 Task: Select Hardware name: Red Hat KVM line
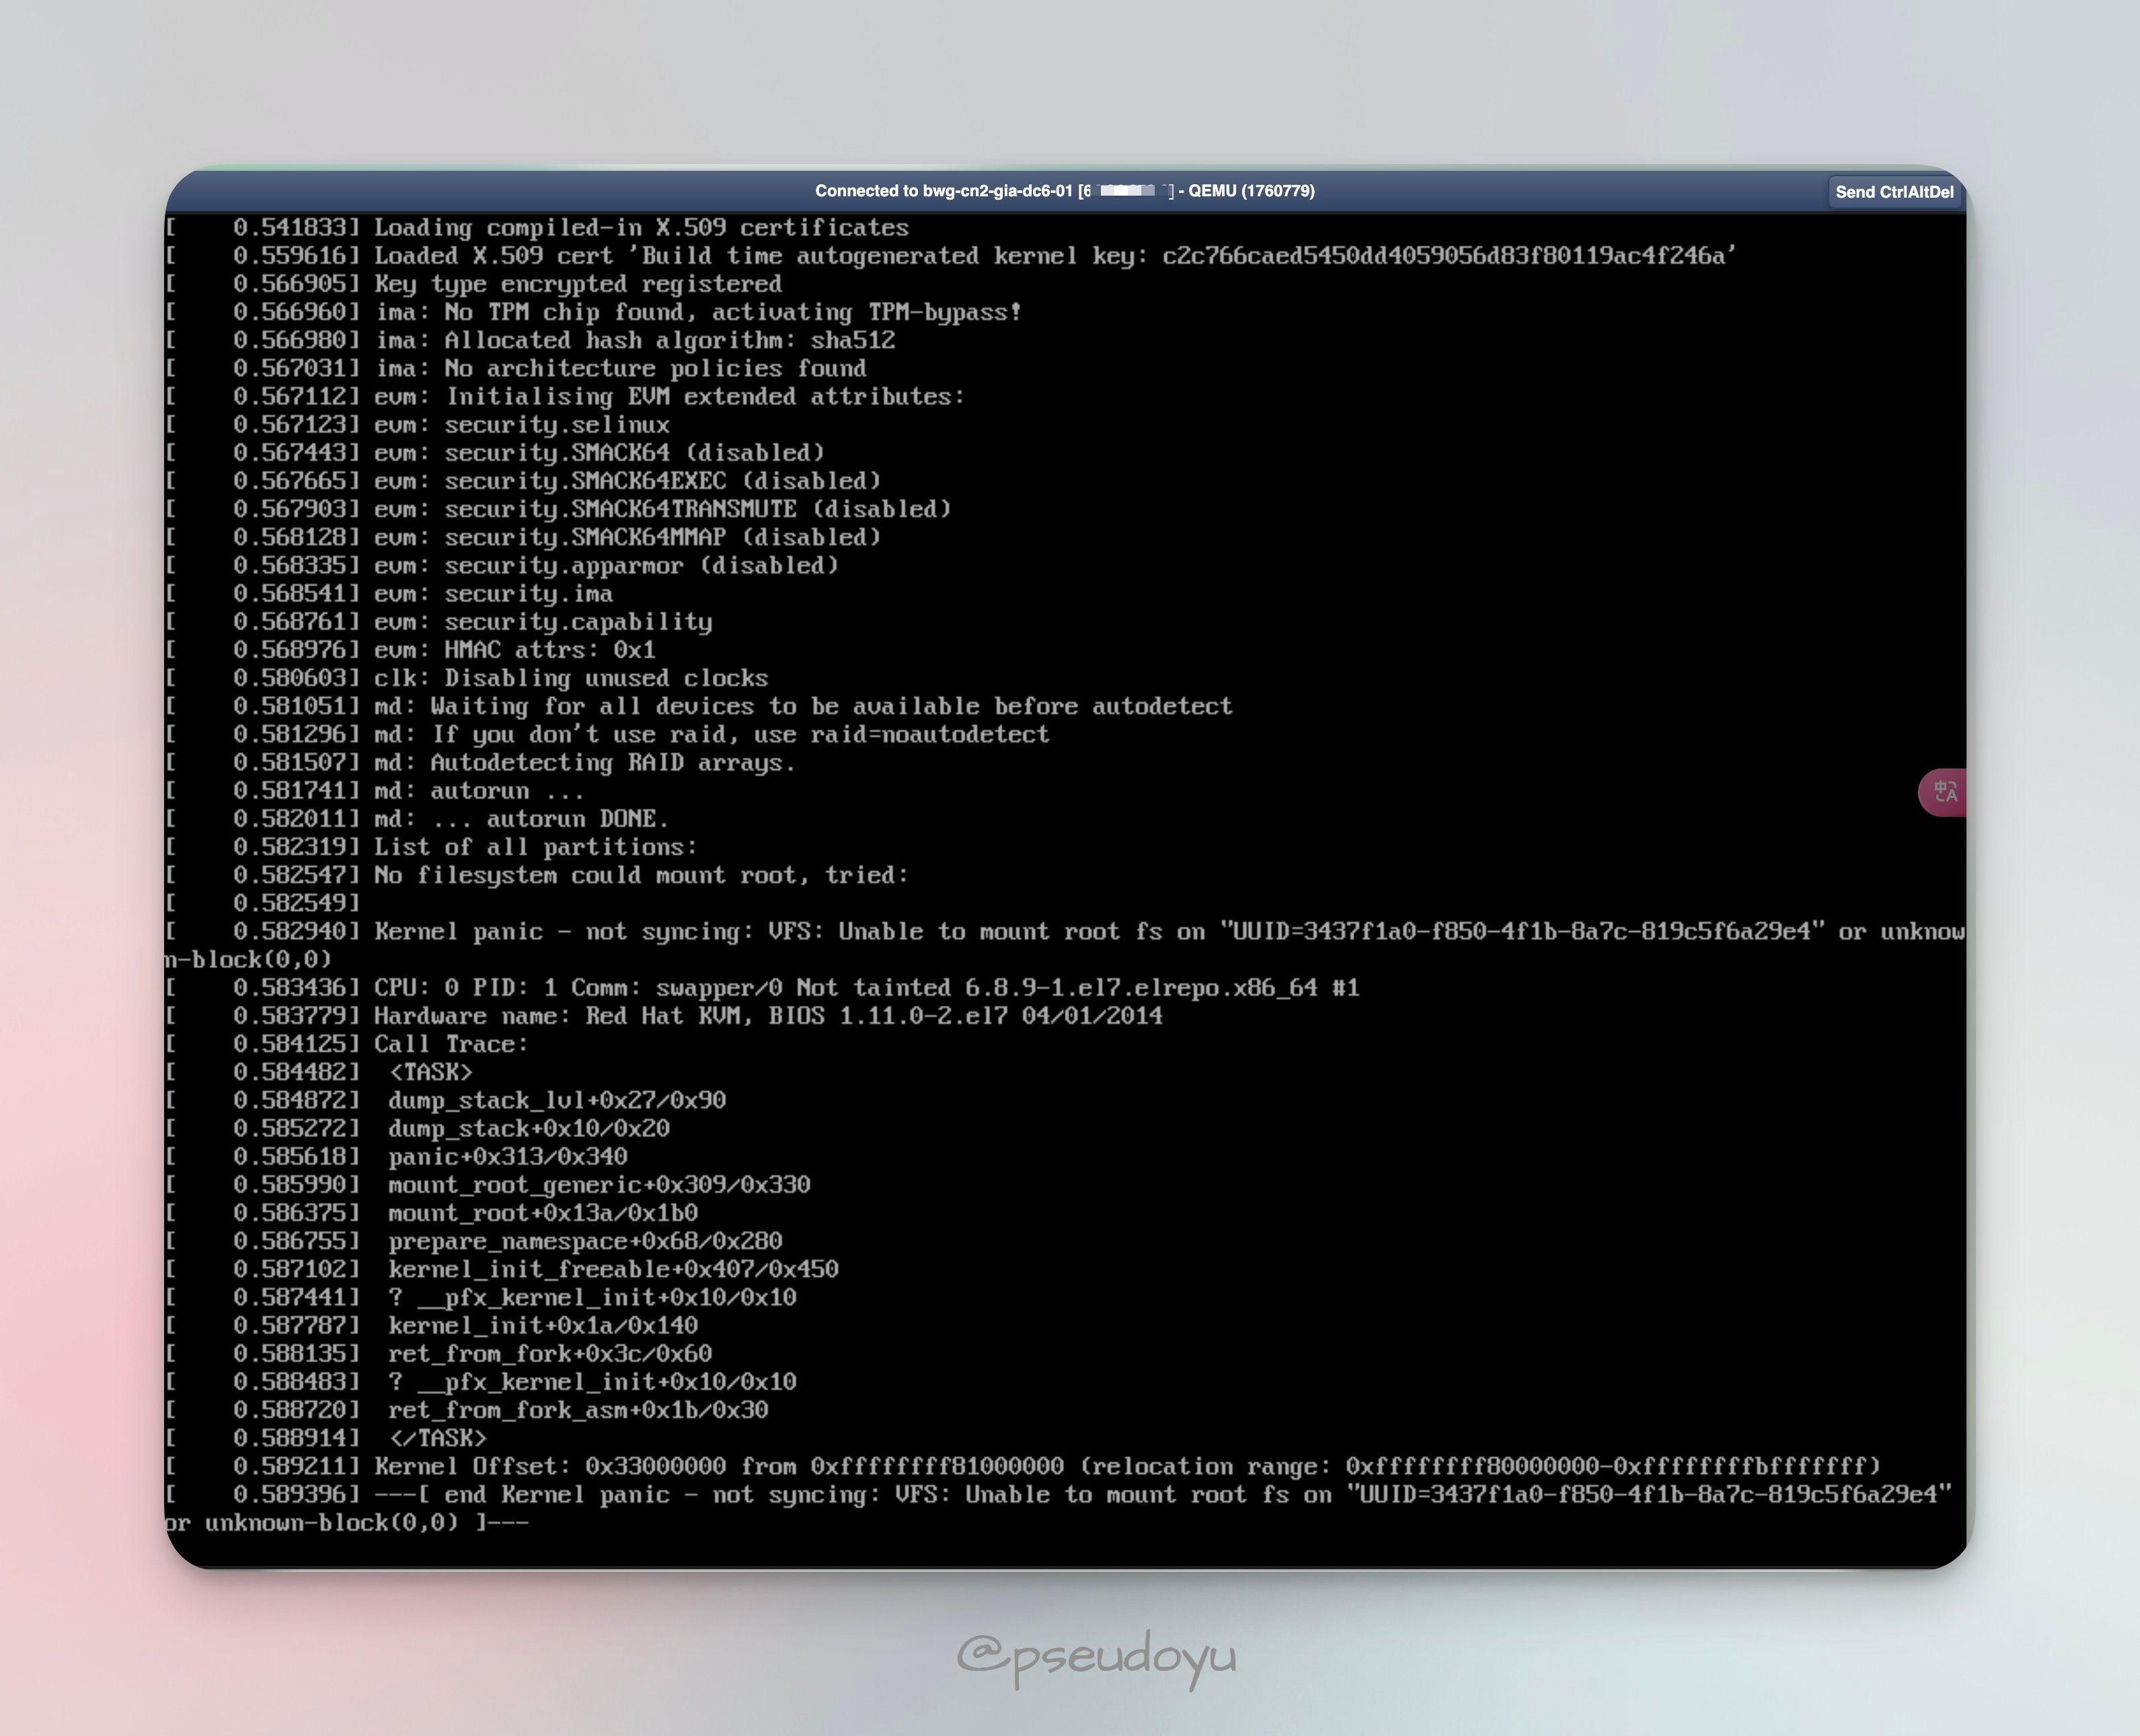point(665,1016)
